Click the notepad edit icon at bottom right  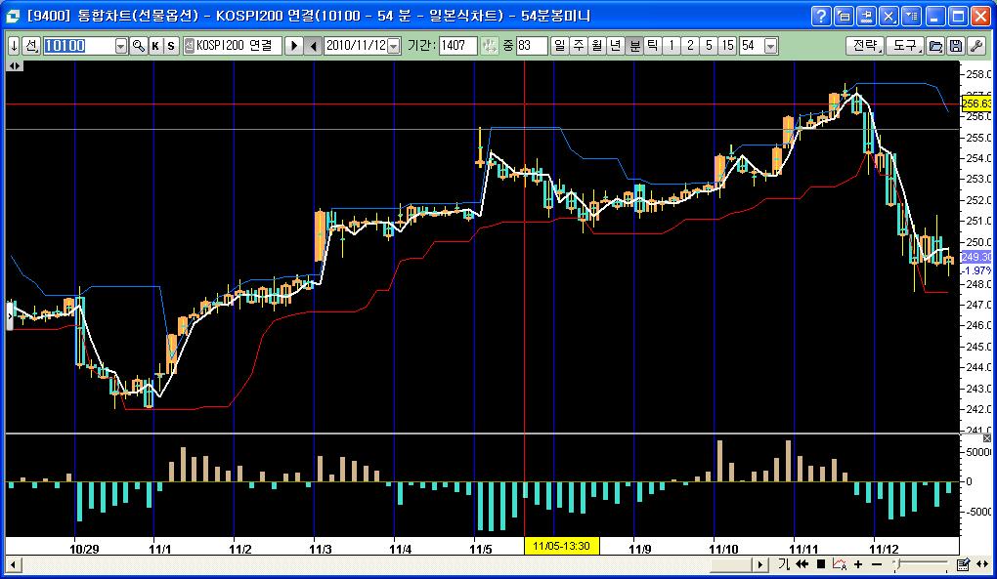point(963,564)
